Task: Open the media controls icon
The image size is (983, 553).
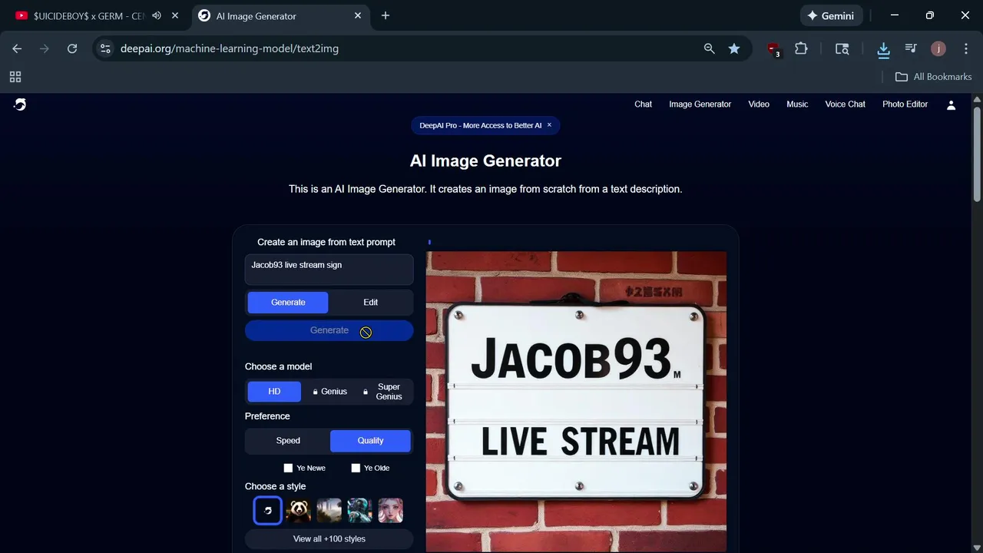Action: point(911,48)
